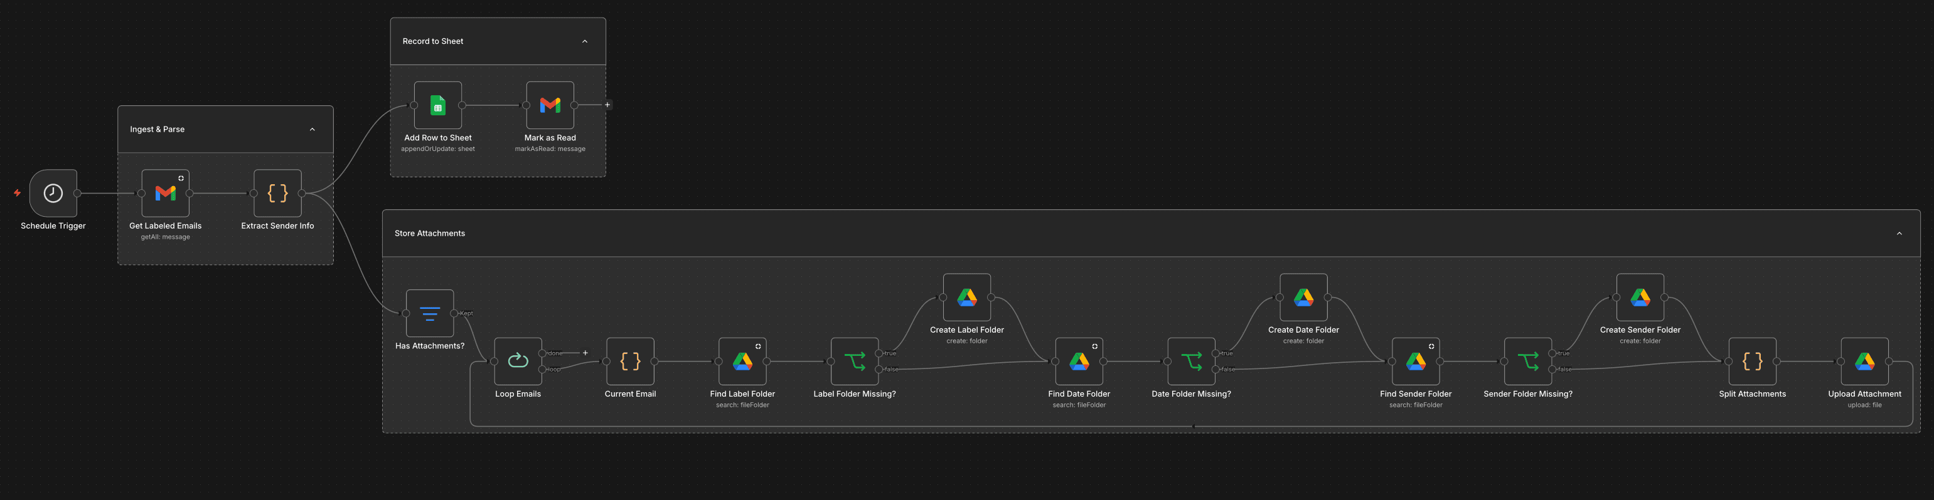The height and width of the screenshot is (500, 1934).
Task: Open the Create Label Folder node
Action: [967, 298]
